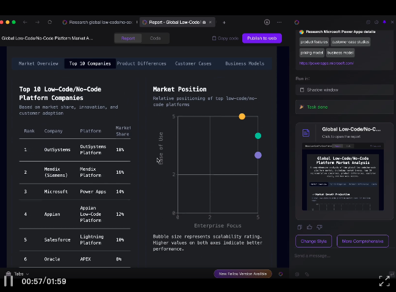
Task: Open the browser more options ellipsis menu
Action: pos(279,22)
